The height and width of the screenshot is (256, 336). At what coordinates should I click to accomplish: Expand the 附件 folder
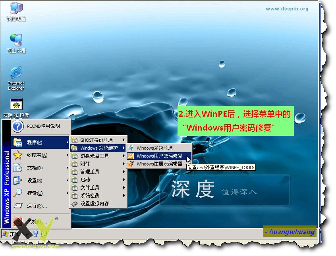coord(98,164)
